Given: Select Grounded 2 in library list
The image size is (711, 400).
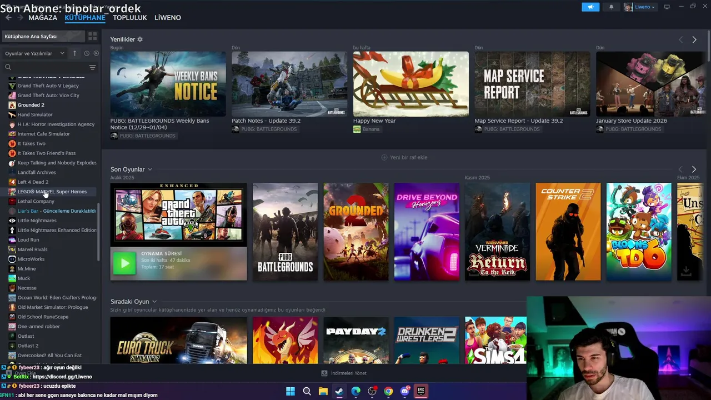Looking at the screenshot, I should pyautogui.click(x=31, y=105).
